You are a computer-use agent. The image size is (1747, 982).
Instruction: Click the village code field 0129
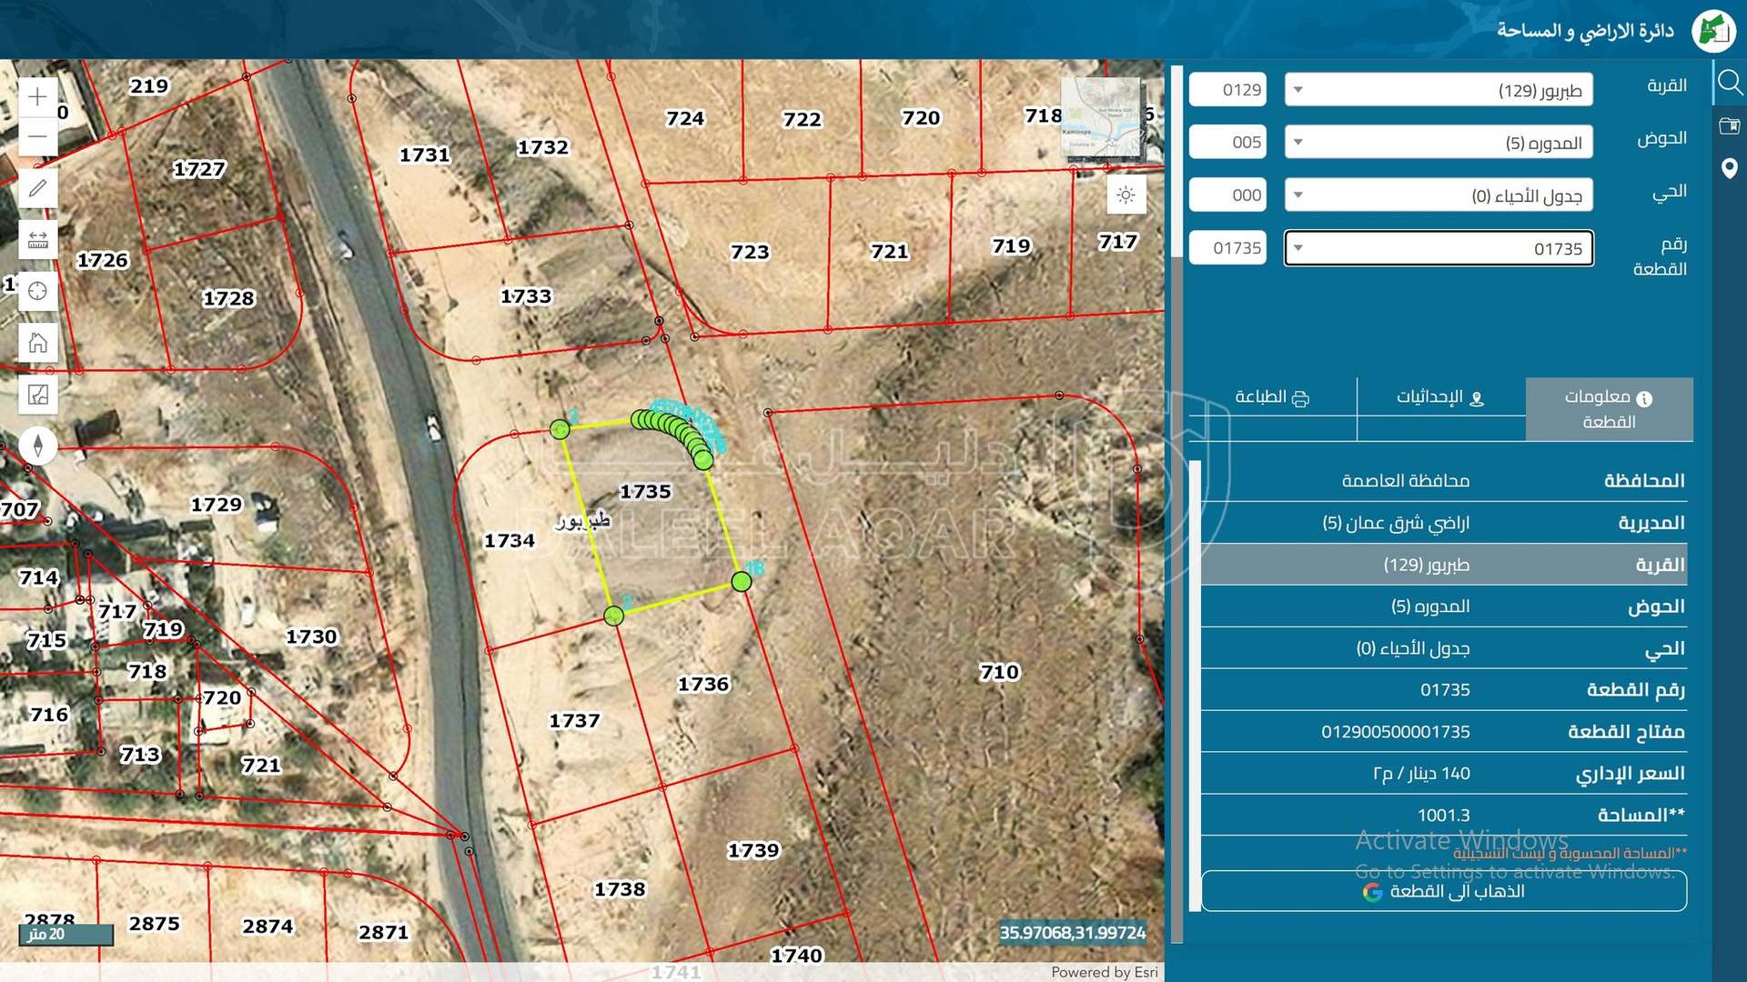1227,90
